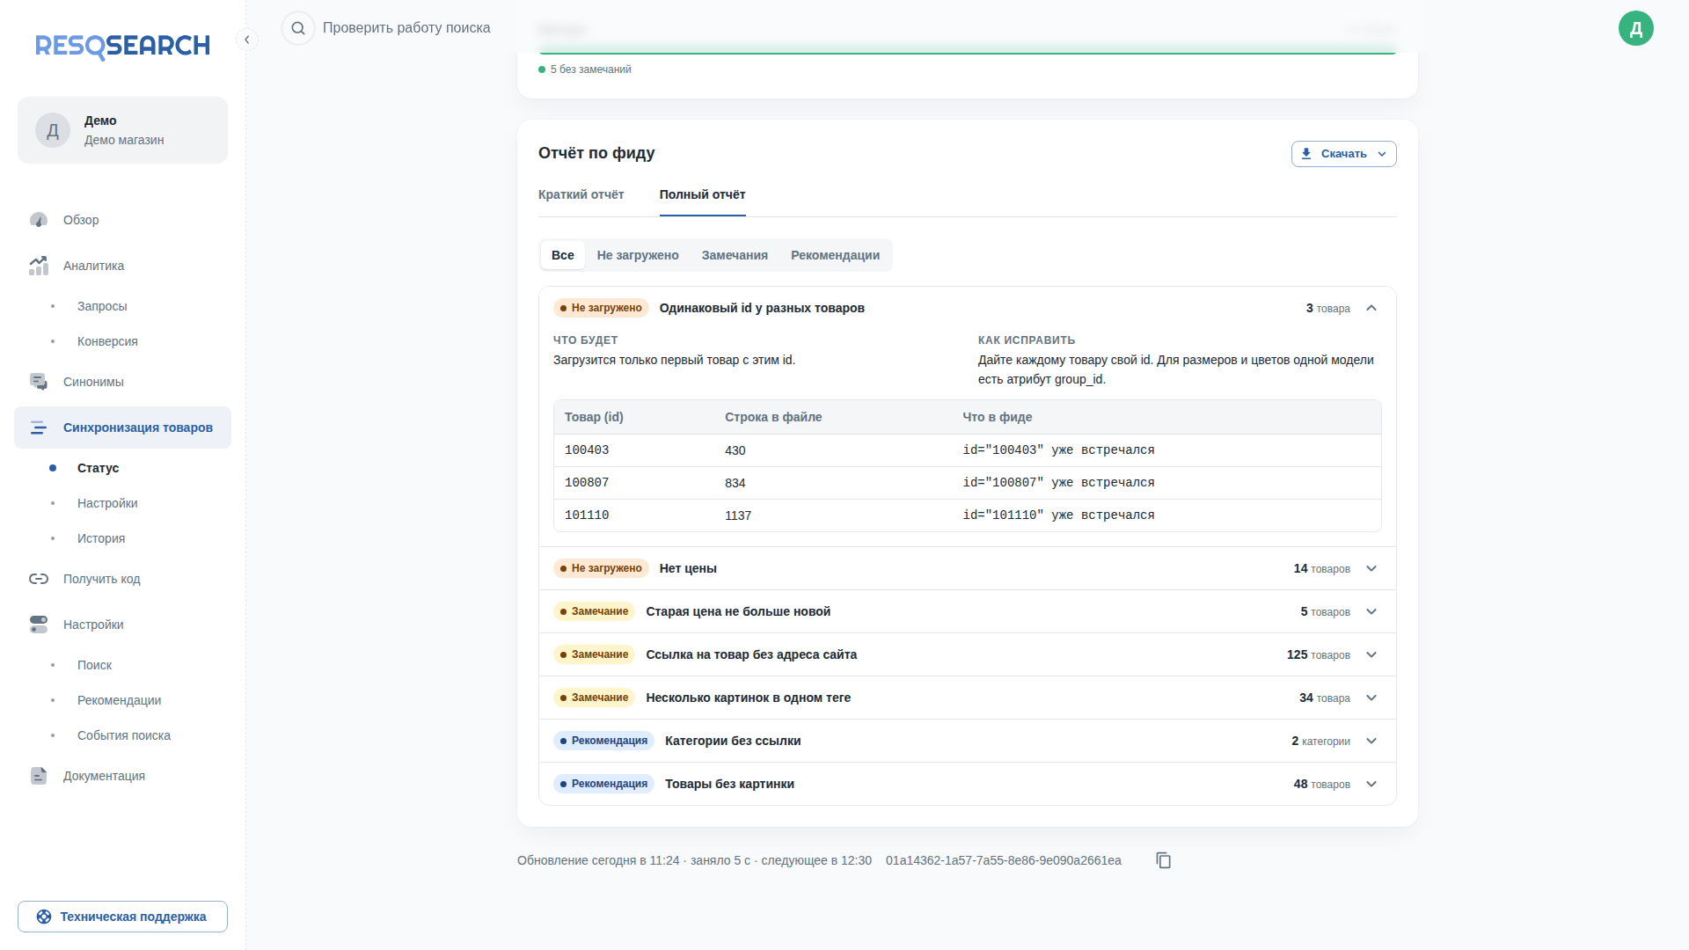Click the Демо магазин store selector
This screenshot has height=950, width=1689.
click(x=122, y=130)
